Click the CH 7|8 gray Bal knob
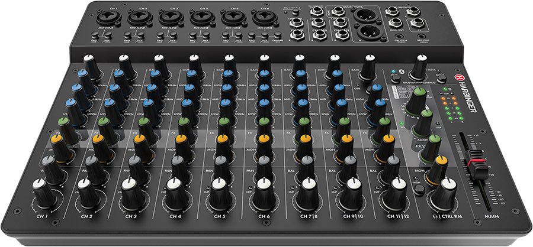Viewport: 533px width, 247px height. point(306,170)
